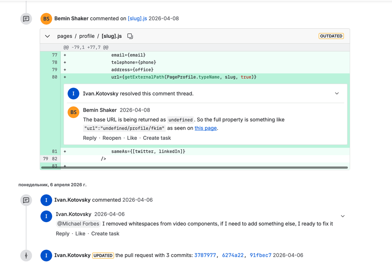Collapse the [slug].js diff with the chevron

(47, 36)
